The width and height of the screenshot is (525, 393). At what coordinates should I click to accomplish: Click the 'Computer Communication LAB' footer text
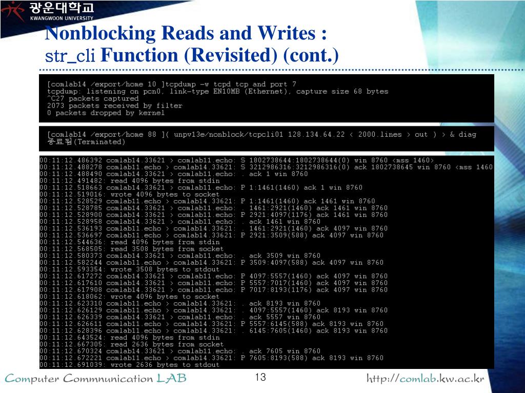96,379
